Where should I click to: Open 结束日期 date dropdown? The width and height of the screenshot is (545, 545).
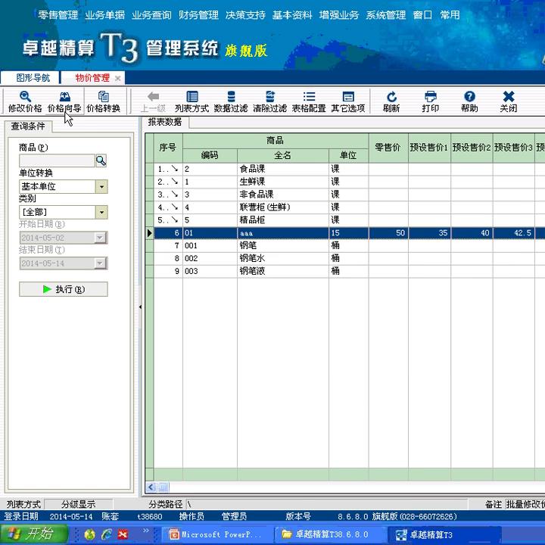[100, 263]
